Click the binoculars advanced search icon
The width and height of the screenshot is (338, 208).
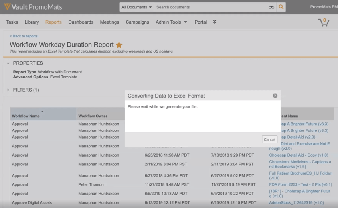(271, 7)
